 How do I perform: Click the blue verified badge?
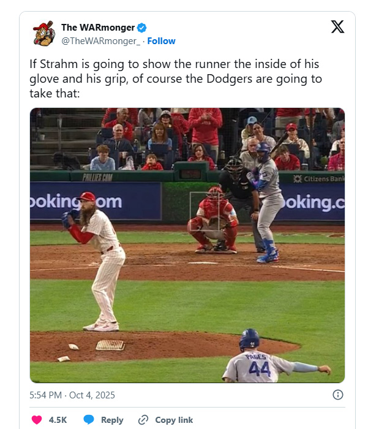(x=141, y=28)
